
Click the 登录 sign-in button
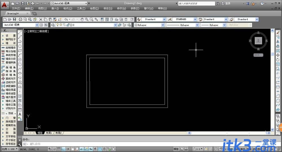pyautogui.click(x=226, y=3)
